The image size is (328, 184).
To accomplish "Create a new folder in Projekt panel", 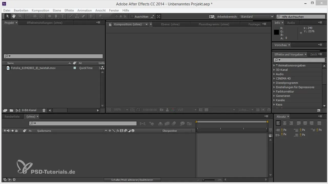I will click(x=11, y=110).
